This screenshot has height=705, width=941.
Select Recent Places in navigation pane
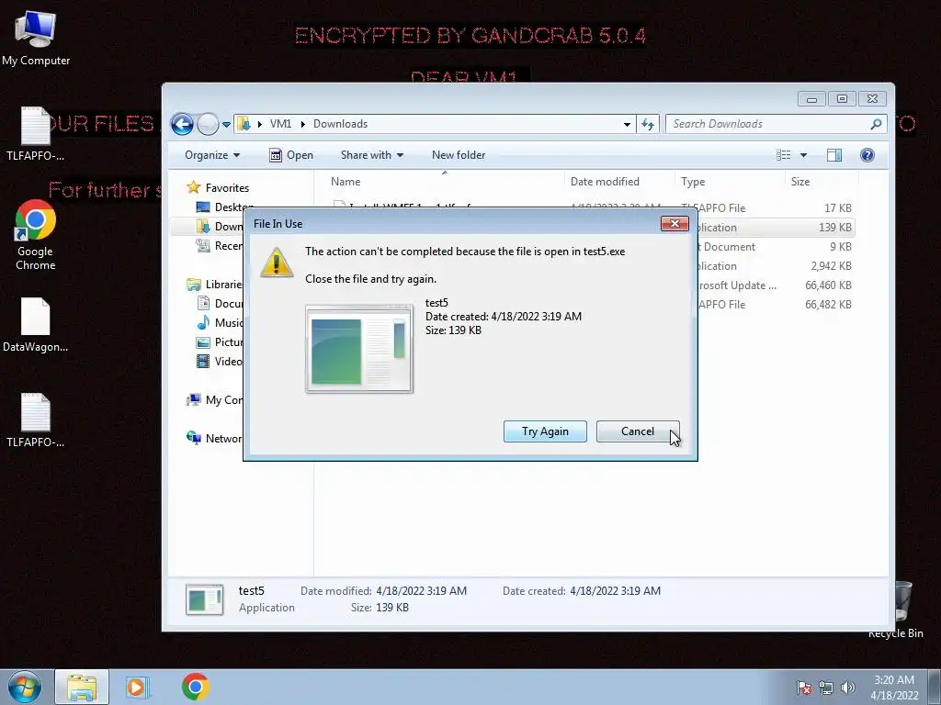[x=220, y=246]
